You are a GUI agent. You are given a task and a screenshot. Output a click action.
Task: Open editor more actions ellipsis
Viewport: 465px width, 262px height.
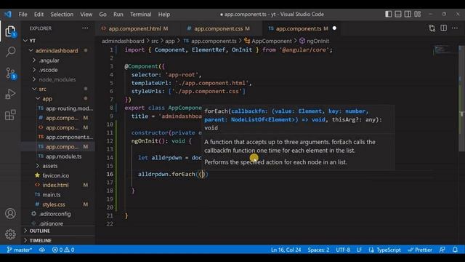(455, 28)
